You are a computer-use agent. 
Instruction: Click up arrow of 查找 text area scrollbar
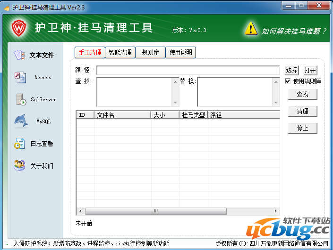175,82
